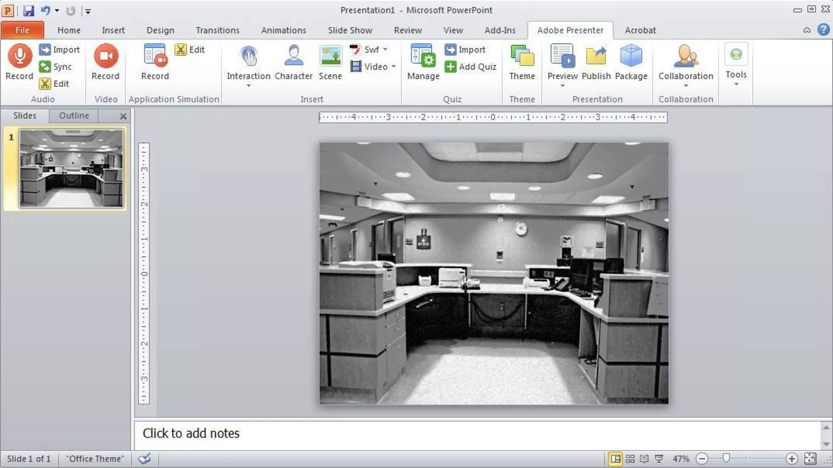This screenshot has width=833, height=468.
Task: Switch to the Outline pane tab
Action: 74,116
